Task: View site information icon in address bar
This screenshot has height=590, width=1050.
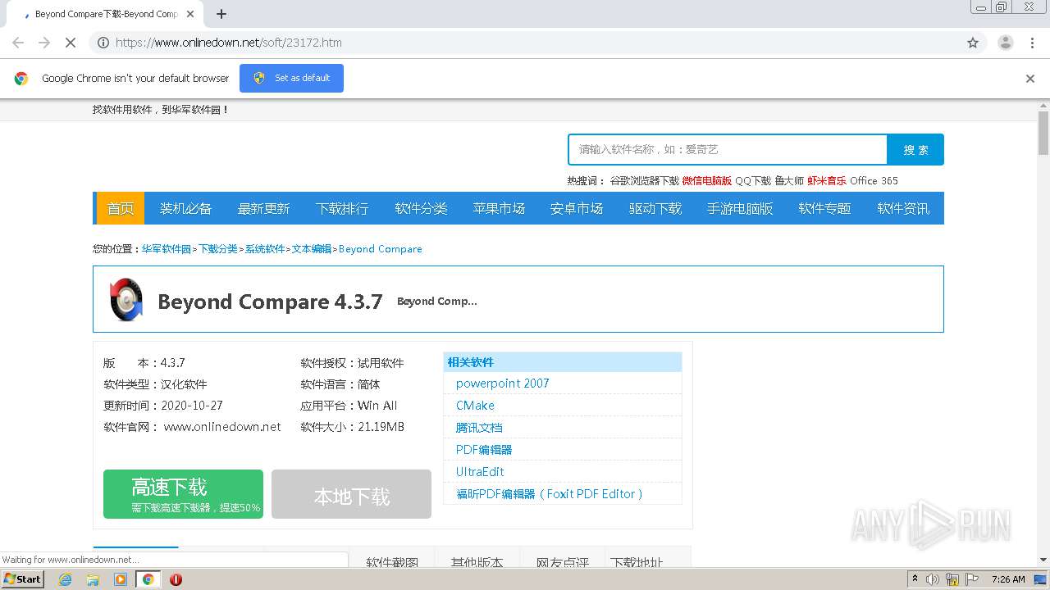Action: click(x=103, y=43)
